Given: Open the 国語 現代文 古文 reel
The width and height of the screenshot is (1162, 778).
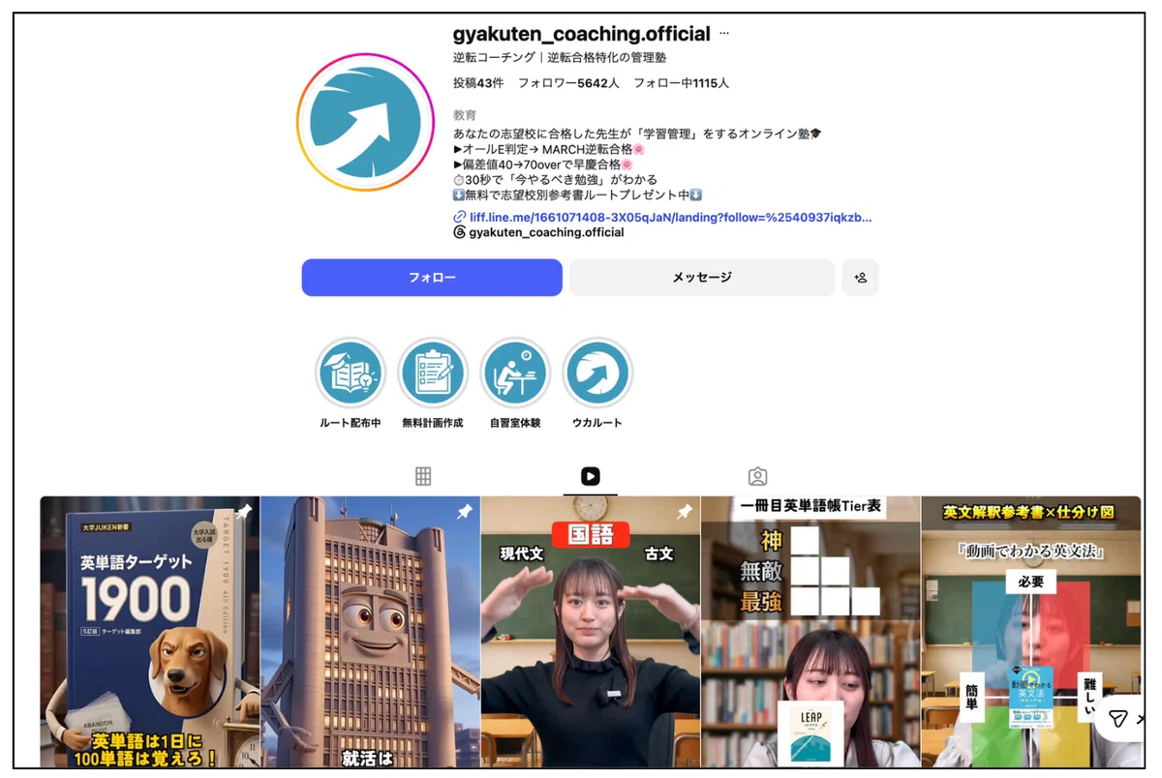Looking at the screenshot, I should 591,632.
